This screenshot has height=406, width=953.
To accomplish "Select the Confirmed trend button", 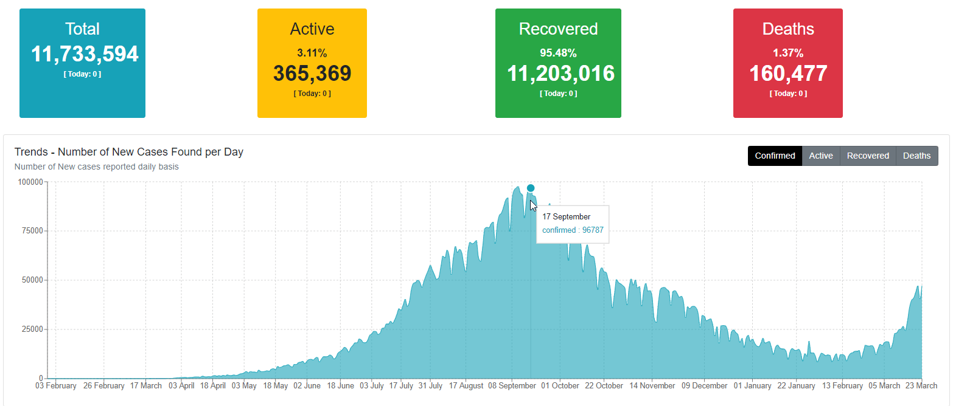I will click(775, 156).
